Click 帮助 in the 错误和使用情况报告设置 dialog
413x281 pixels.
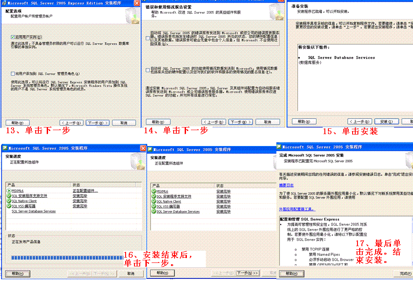click(158, 122)
